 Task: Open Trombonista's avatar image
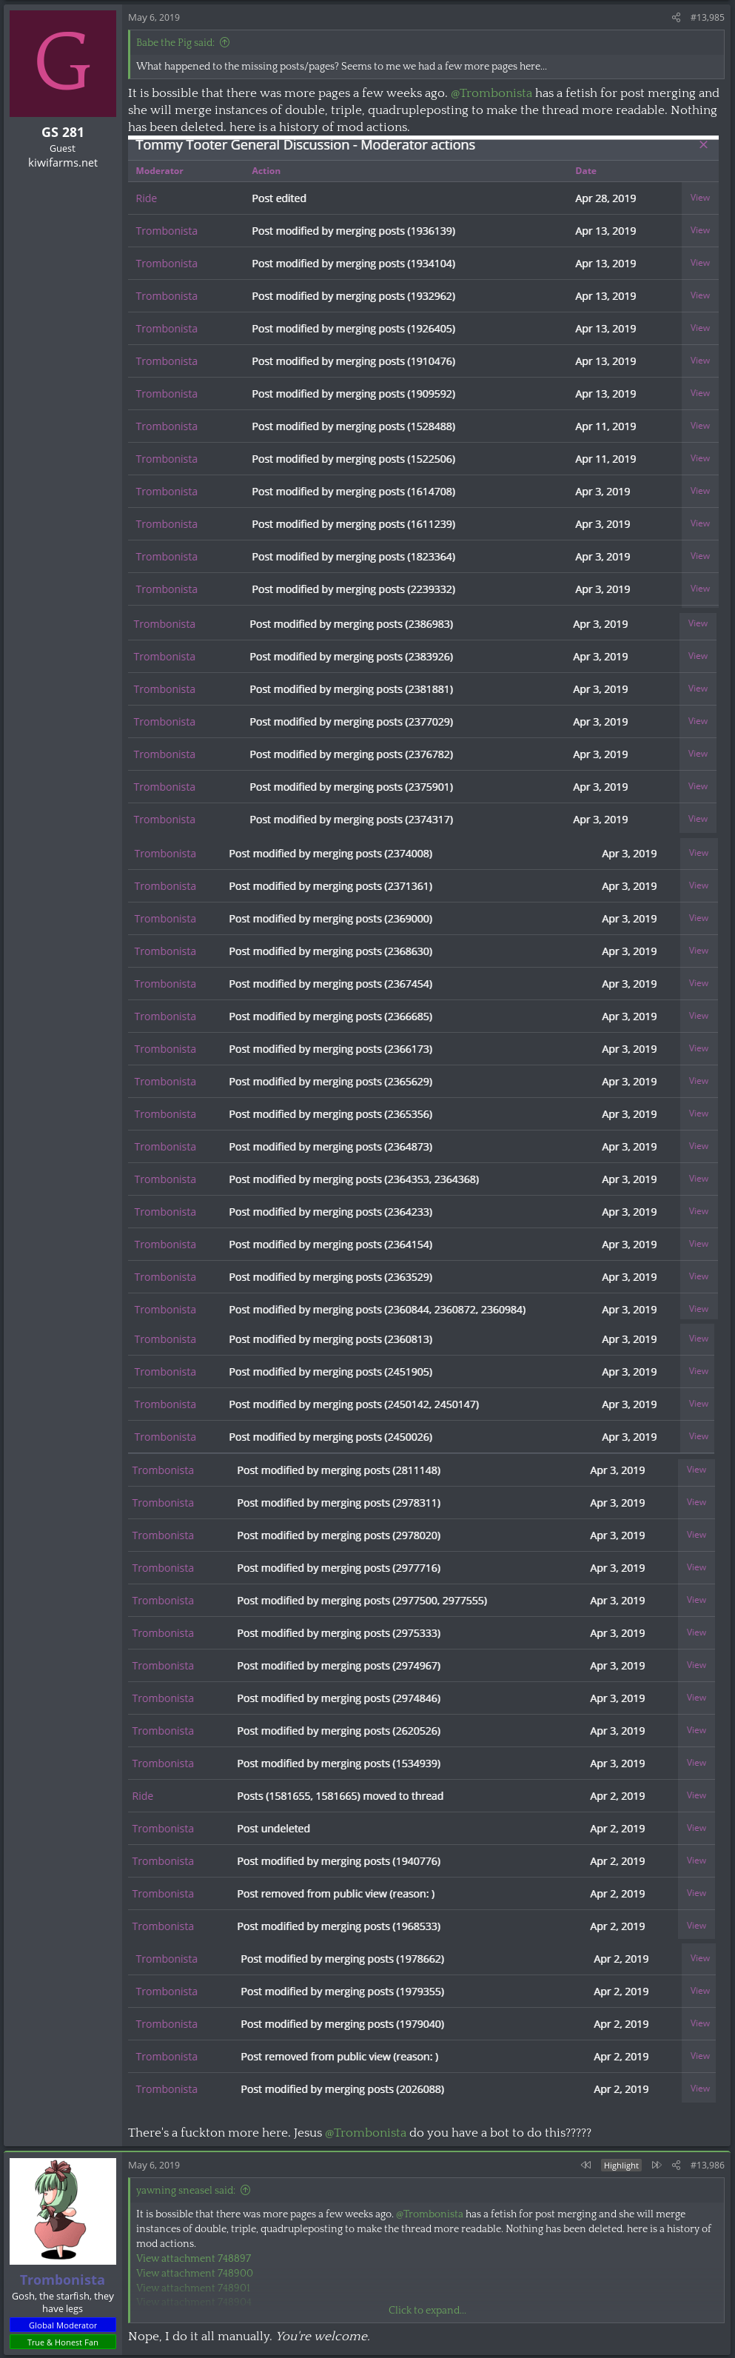pos(62,2211)
